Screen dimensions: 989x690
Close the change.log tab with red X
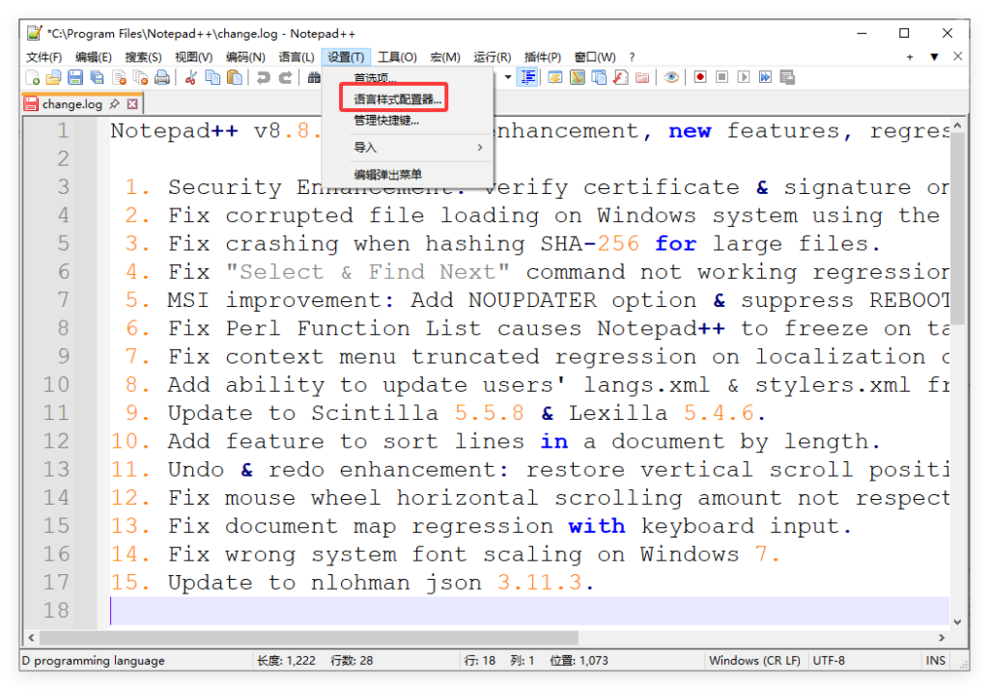pos(131,104)
